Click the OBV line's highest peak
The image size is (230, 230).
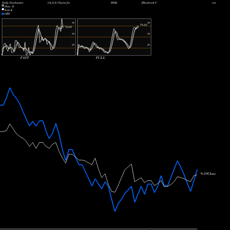click(10, 88)
